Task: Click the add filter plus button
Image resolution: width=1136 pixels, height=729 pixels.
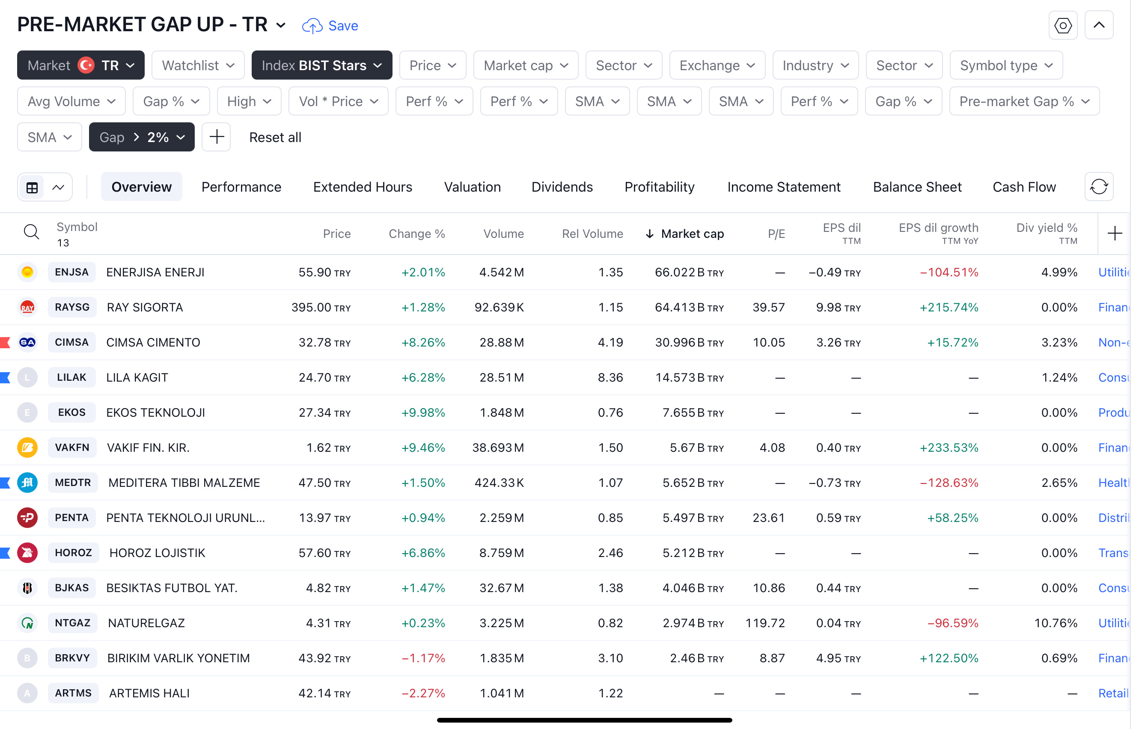Action: [x=217, y=137]
